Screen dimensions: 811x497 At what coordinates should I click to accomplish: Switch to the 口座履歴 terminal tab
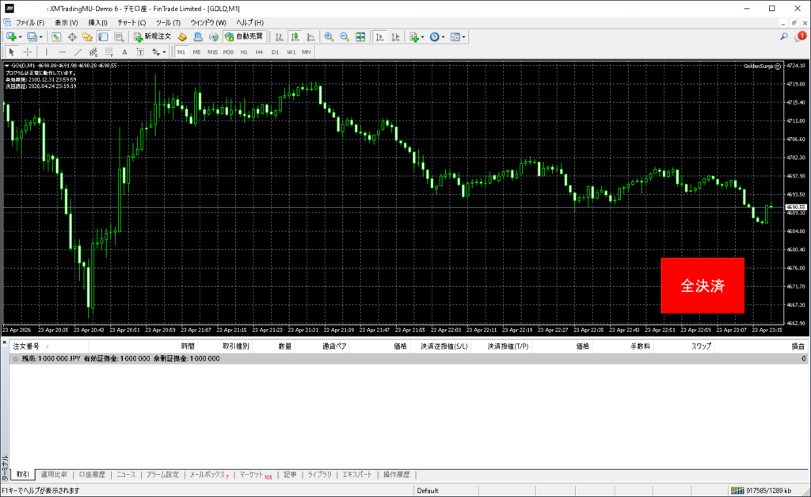point(92,475)
